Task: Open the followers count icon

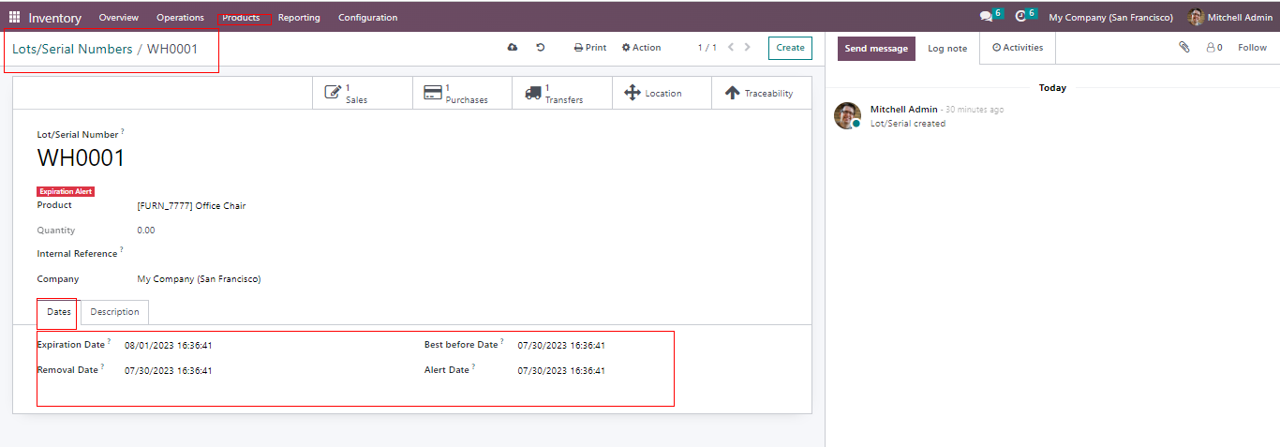Action: click(x=1213, y=48)
